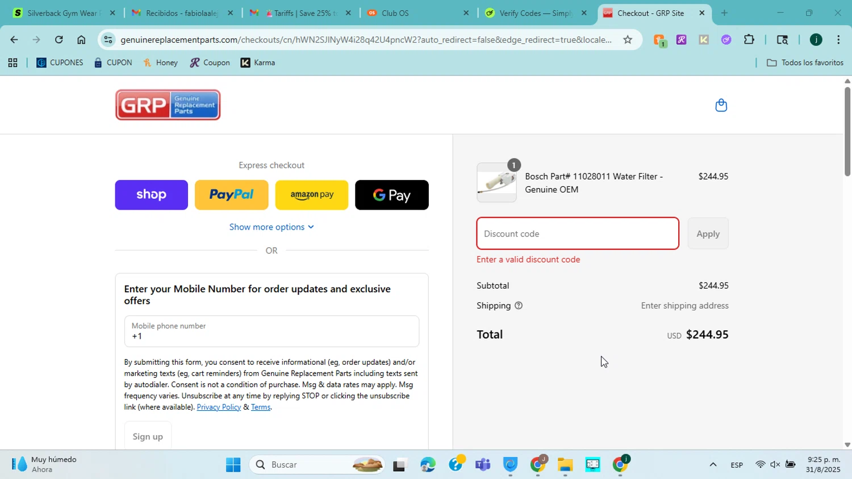This screenshot has width=852, height=479.
Task: Apply the discount code
Action: point(708,234)
